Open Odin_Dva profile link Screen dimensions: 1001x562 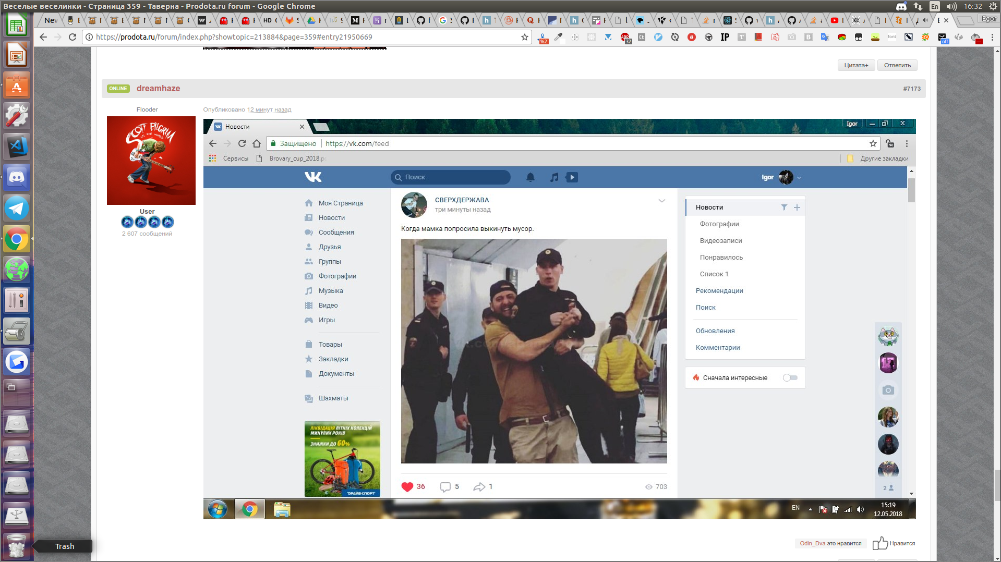pos(813,543)
